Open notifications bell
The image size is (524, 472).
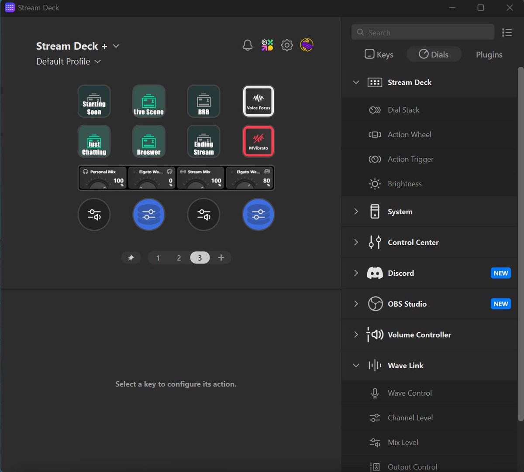click(248, 45)
